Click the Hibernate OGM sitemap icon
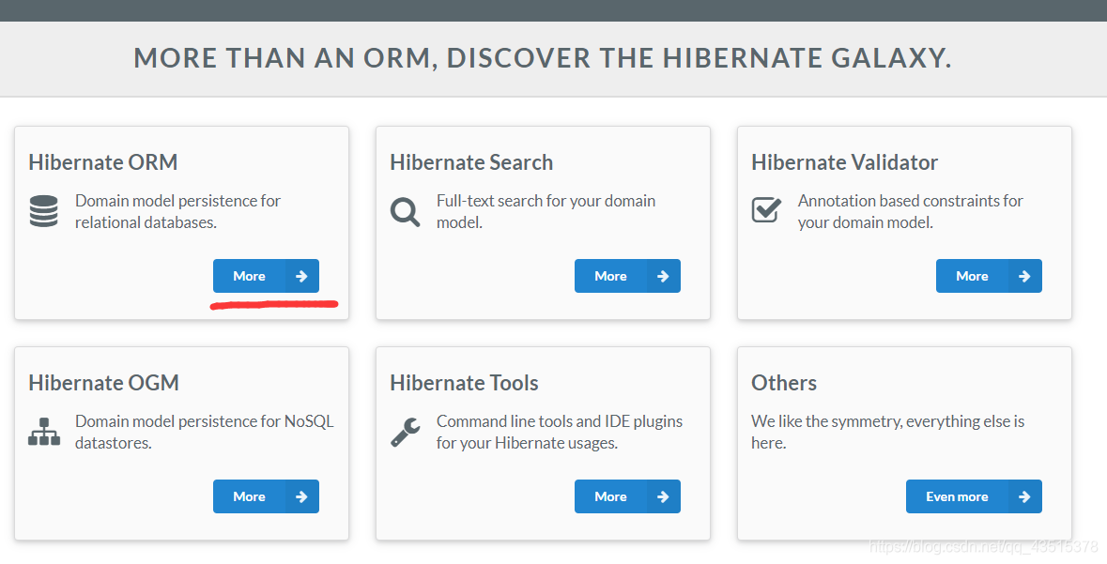The height and width of the screenshot is (564, 1107). point(44,432)
